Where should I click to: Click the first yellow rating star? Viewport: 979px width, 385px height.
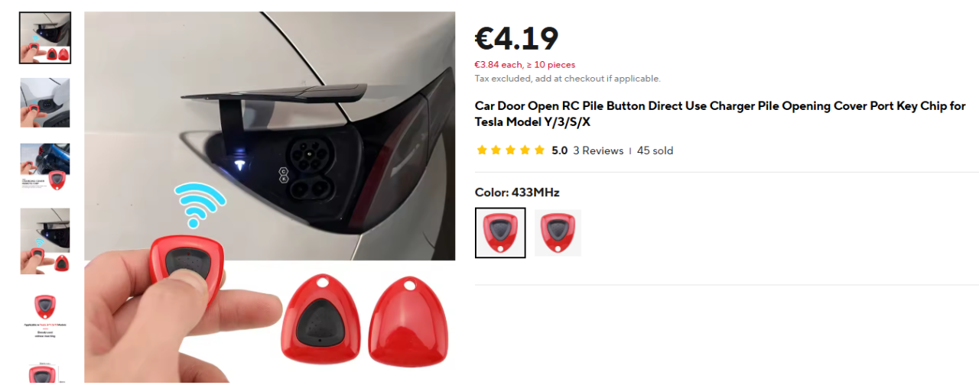[x=482, y=150]
